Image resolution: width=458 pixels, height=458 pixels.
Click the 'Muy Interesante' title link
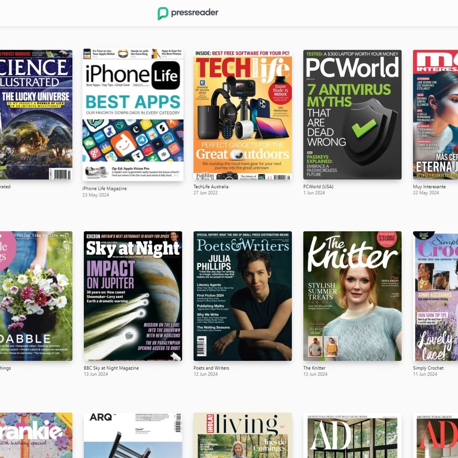pos(430,186)
